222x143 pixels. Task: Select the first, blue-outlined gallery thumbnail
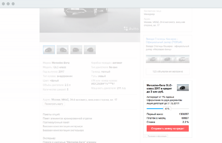click(49, 50)
